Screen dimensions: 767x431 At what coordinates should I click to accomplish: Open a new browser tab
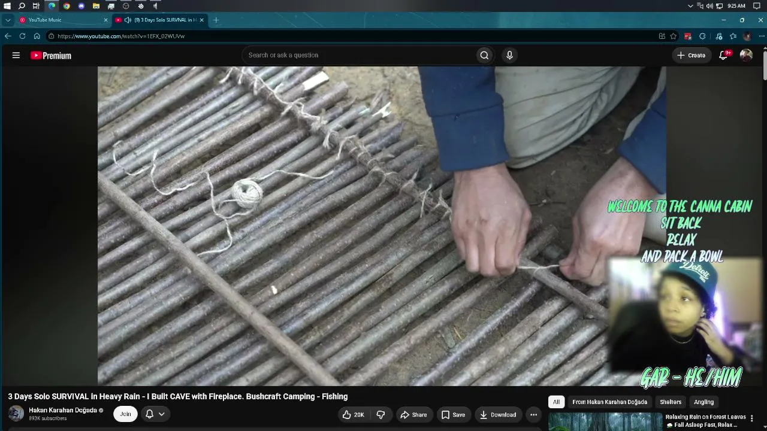click(216, 20)
